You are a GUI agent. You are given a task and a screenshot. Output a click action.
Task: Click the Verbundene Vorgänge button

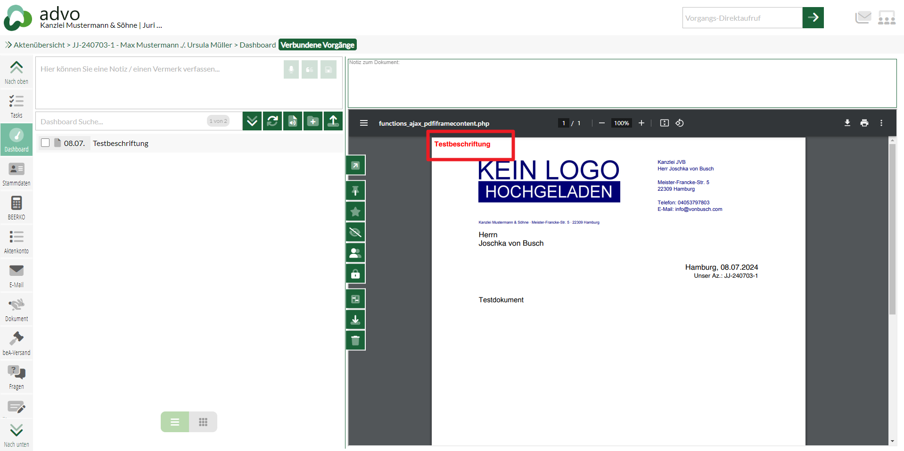point(317,45)
